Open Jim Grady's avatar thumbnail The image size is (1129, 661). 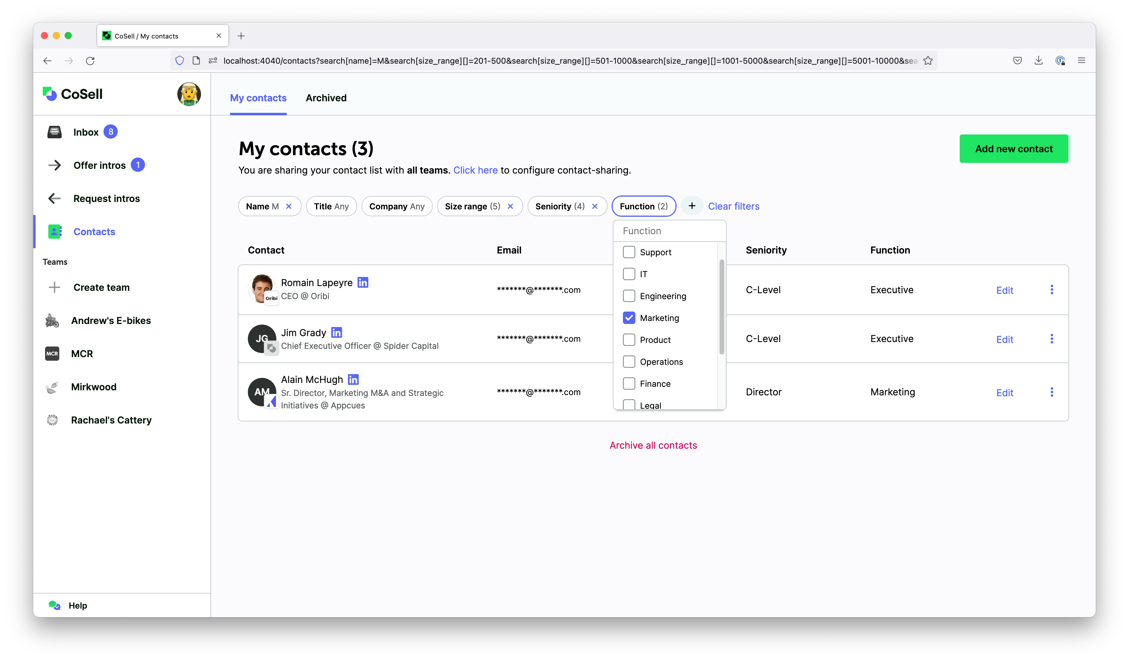pos(262,339)
